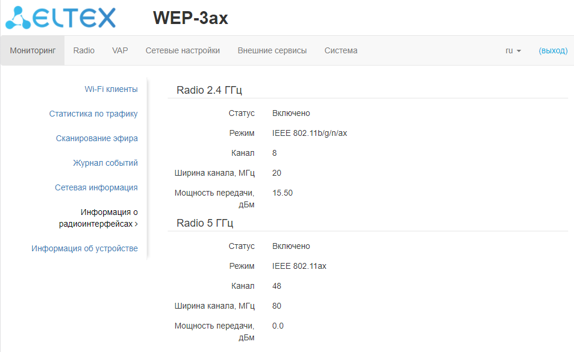Open the Мониторинг tab
The image size is (574, 352).
point(33,50)
